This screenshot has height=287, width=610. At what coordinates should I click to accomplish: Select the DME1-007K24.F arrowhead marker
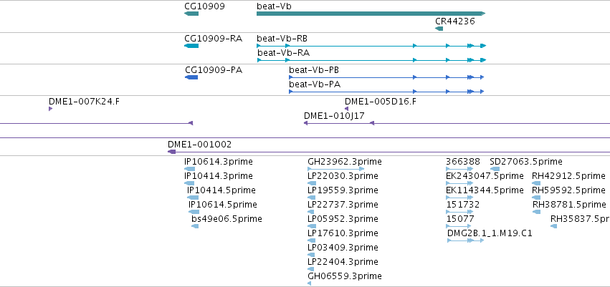[x=51, y=109]
